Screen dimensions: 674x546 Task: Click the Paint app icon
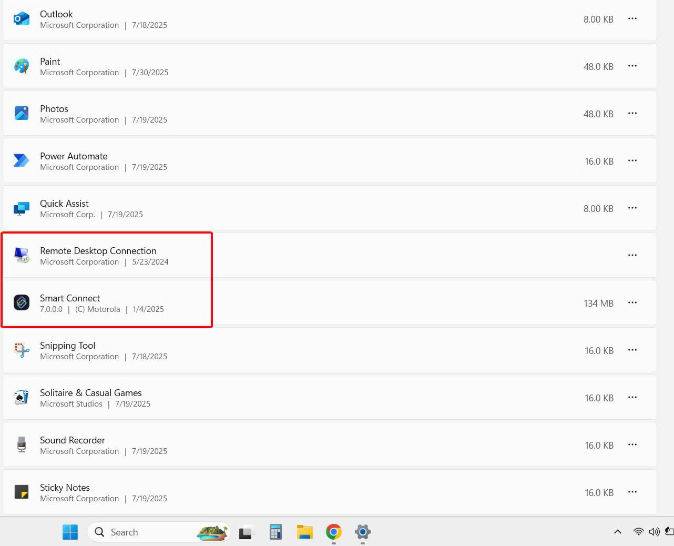[22, 66]
